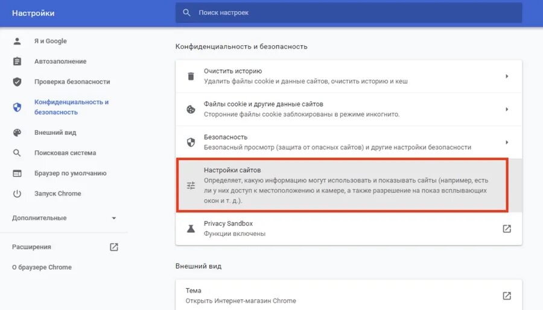Click the sliders icon in Настройки сайтов row
This screenshot has width=543, height=310.
(191, 185)
